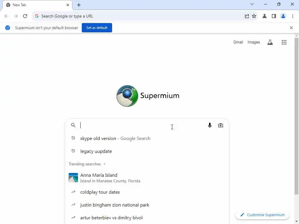The width and height of the screenshot is (299, 224).
Task: Select the legacy uupdate suggestion
Action: click(x=147, y=151)
